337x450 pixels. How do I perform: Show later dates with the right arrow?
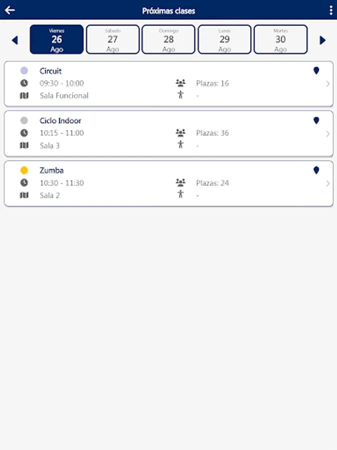(323, 40)
